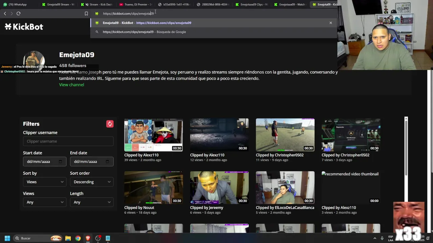Click 'Clipped by Jereemy' title
This screenshot has height=243, width=433.
(x=207, y=208)
